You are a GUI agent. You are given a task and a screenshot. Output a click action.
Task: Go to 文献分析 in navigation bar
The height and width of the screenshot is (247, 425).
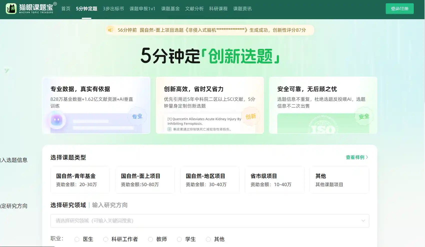coord(194,9)
